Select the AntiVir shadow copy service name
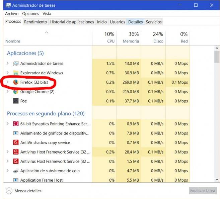220x199 pixels. (x=45, y=143)
